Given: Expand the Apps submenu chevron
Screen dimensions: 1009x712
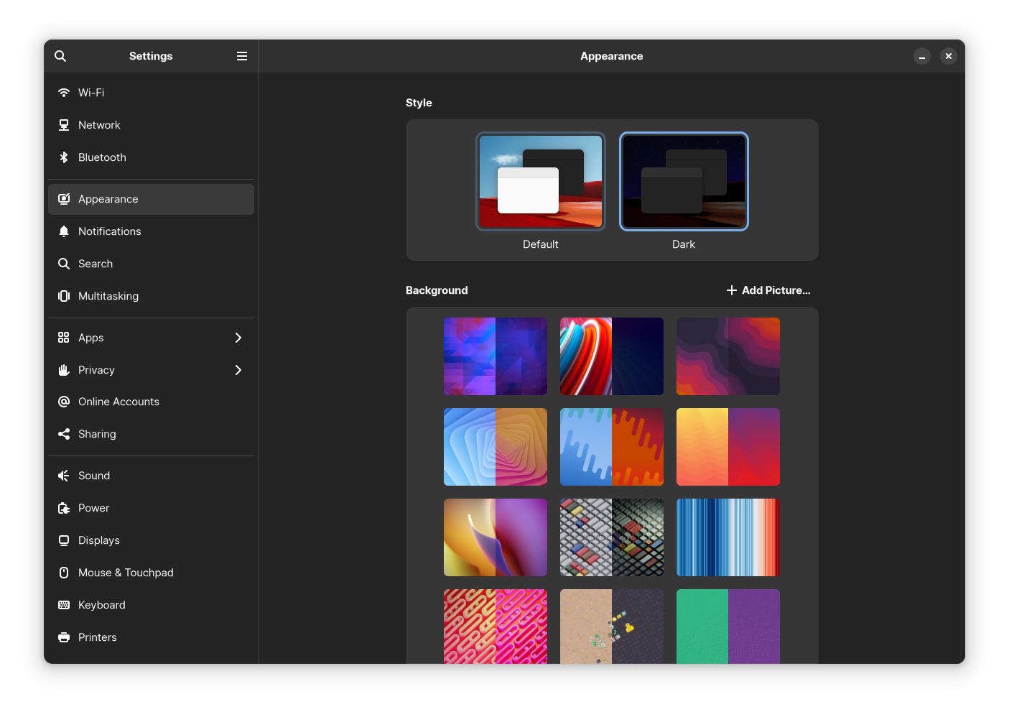Looking at the screenshot, I should (238, 338).
